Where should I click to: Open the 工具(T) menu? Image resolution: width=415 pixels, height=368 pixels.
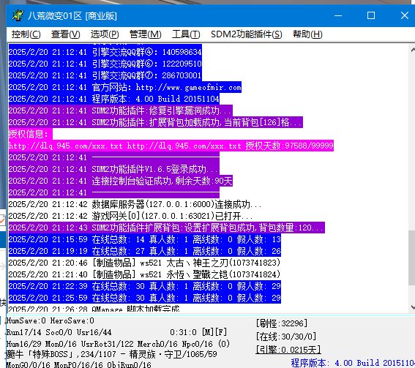186,34
